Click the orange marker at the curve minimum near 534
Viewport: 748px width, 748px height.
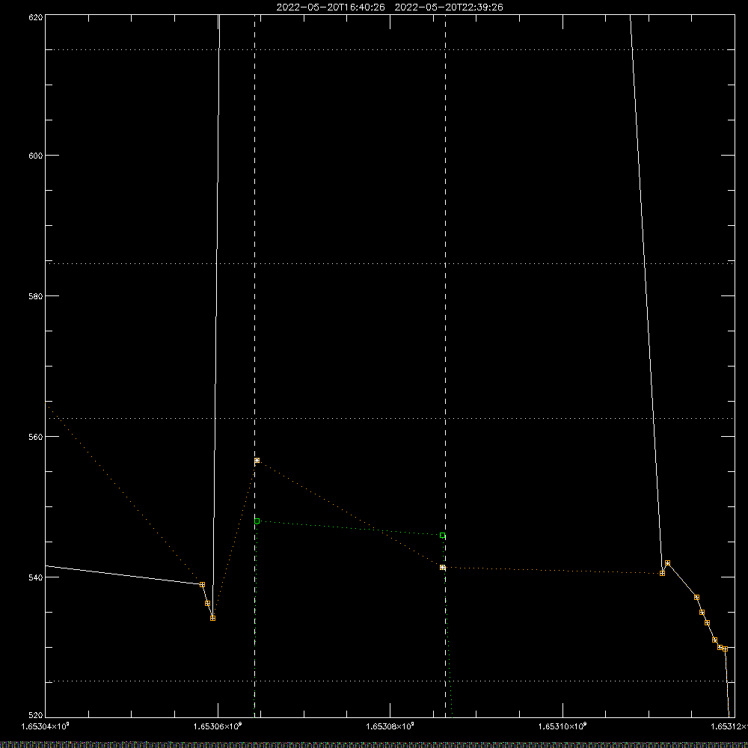pos(212,618)
